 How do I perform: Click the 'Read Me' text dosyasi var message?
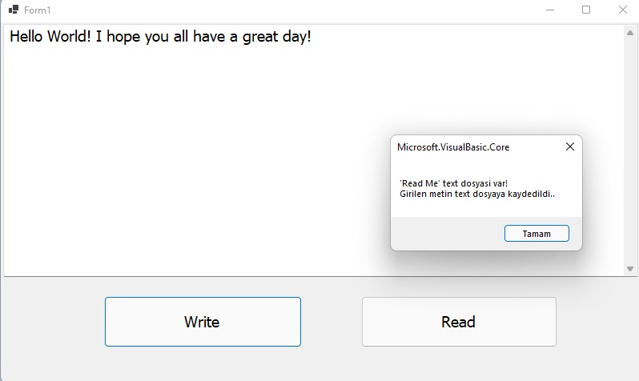(x=453, y=183)
